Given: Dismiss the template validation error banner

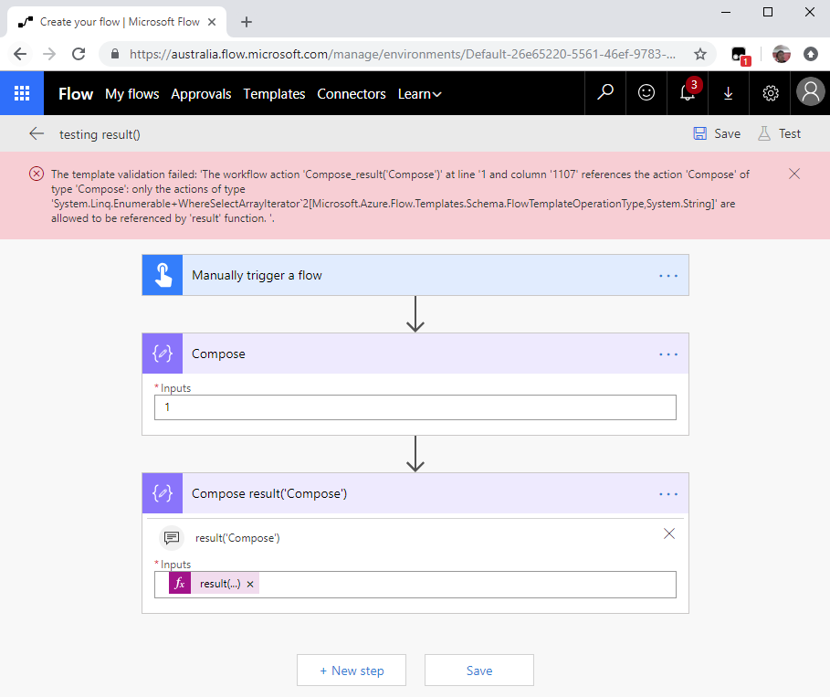Looking at the screenshot, I should (793, 174).
